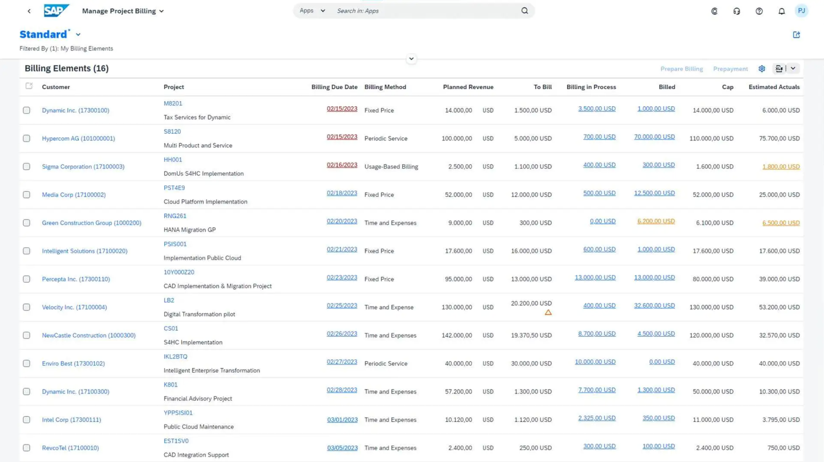Click the headset support icon
The height and width of the screenshot is (462, 824).
[736, 11]
